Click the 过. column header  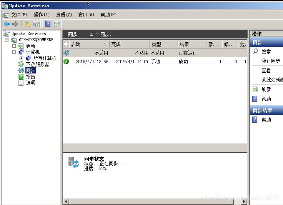coord(243,44)
